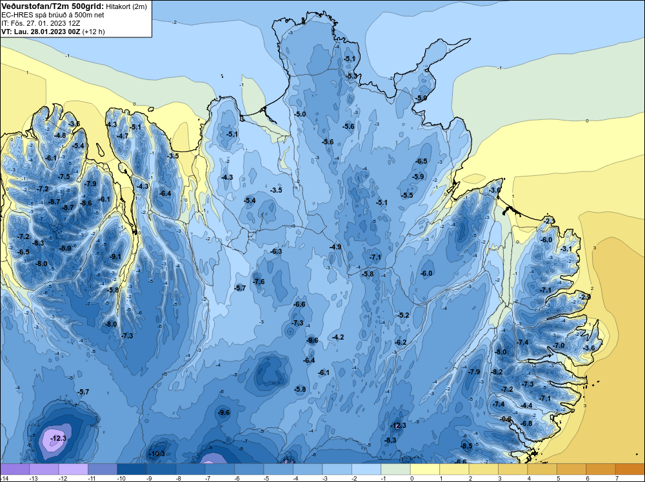Click the -4 legend color swatch

click(308, 469)
